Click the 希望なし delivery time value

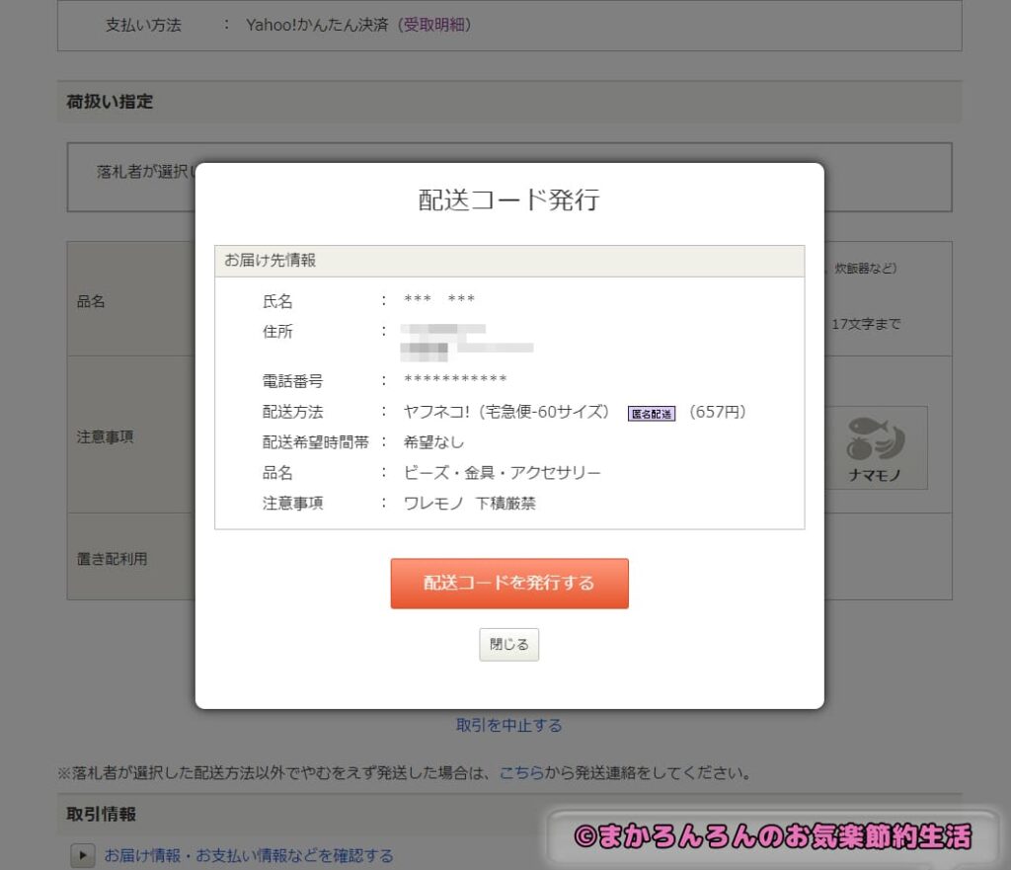(433, 442)
